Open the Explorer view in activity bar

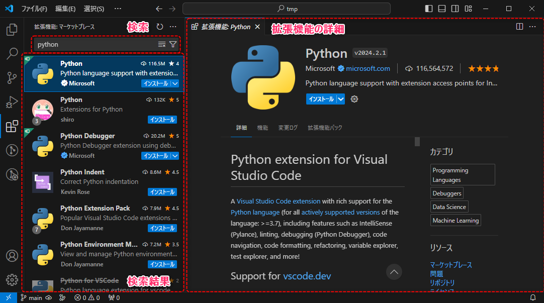pos(12,30)
